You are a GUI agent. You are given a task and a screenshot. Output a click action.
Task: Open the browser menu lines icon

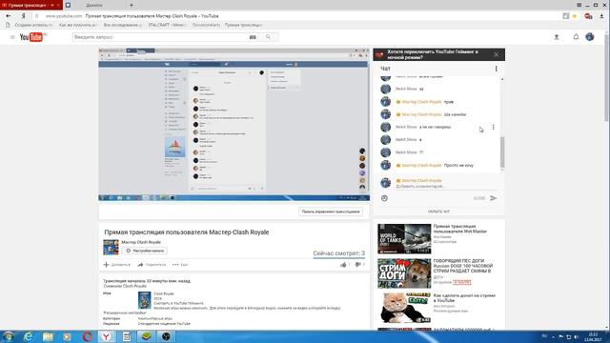point(579,5)
